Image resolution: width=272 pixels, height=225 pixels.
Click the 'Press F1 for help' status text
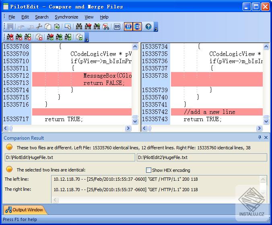pyautogui.click(x=20, y=219)
